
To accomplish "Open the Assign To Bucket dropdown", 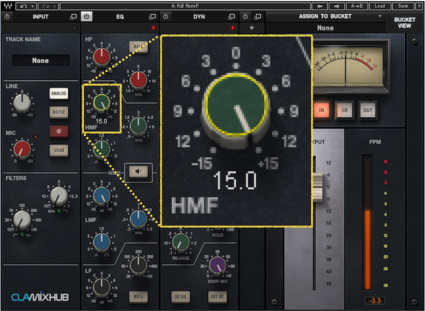I will point(325,16).
